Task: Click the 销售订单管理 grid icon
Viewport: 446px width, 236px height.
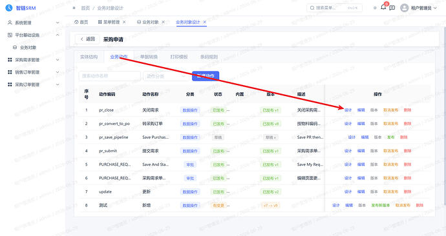Action: (10, 72)
